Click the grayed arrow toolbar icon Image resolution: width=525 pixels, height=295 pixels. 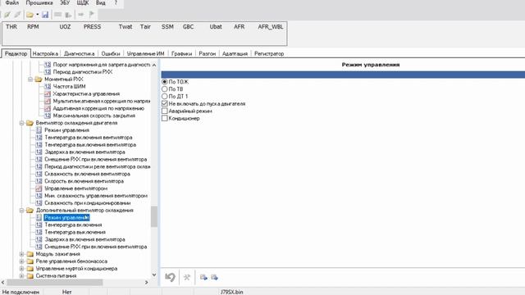(x=80, y=15)
